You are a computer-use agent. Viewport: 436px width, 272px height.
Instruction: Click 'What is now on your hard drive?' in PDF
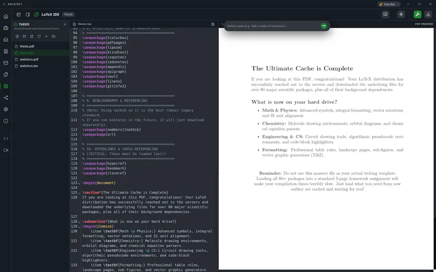point(294,102)
